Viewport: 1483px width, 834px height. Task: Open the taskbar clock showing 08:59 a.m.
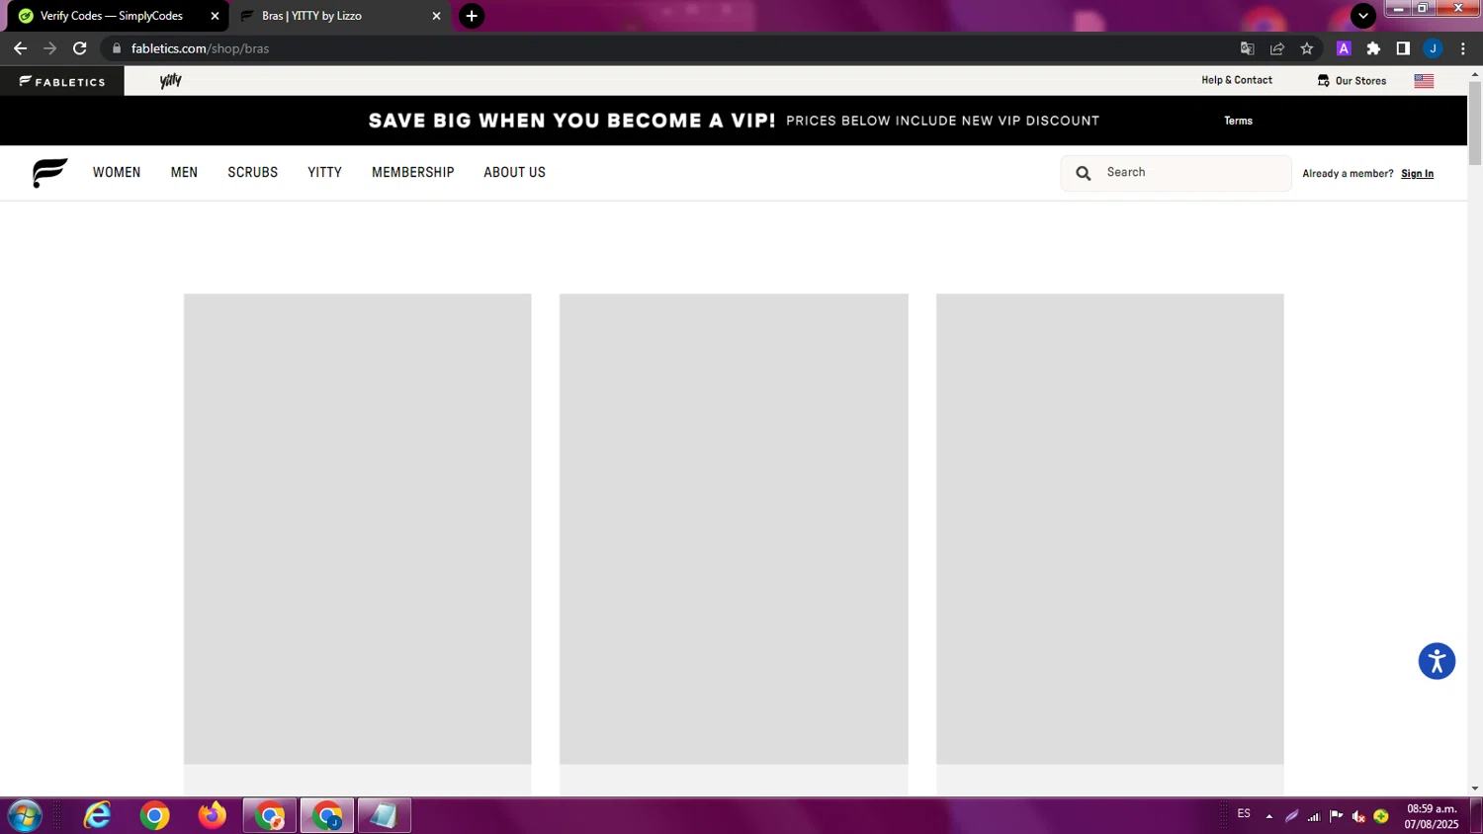(1432, 816)
